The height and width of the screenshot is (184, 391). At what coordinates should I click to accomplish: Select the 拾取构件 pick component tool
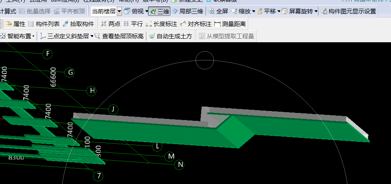pyautogui.click(x=78, y=24)
